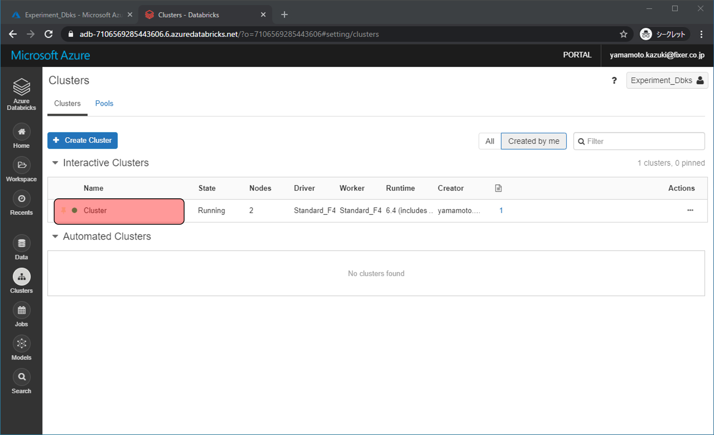Image resolution: width=714 pixels, height=435 pixels.
Task: Select the Created by me filter
Action: tap(533, 141)
